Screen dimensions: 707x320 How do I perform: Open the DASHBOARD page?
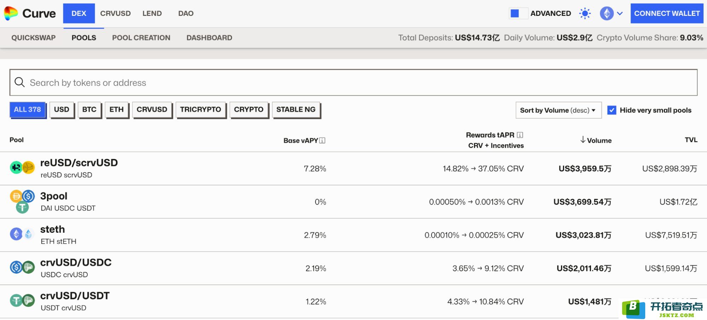click(x=209, y=37)
